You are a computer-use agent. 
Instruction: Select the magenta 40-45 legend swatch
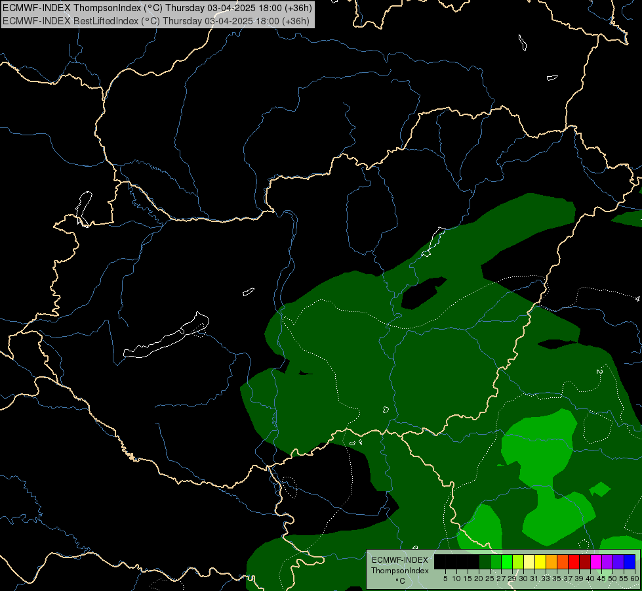596,561
